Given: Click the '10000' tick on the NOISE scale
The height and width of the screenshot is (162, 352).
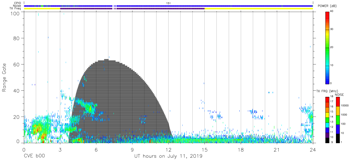Looking at the screenshot, I should [x=345, y=105].
